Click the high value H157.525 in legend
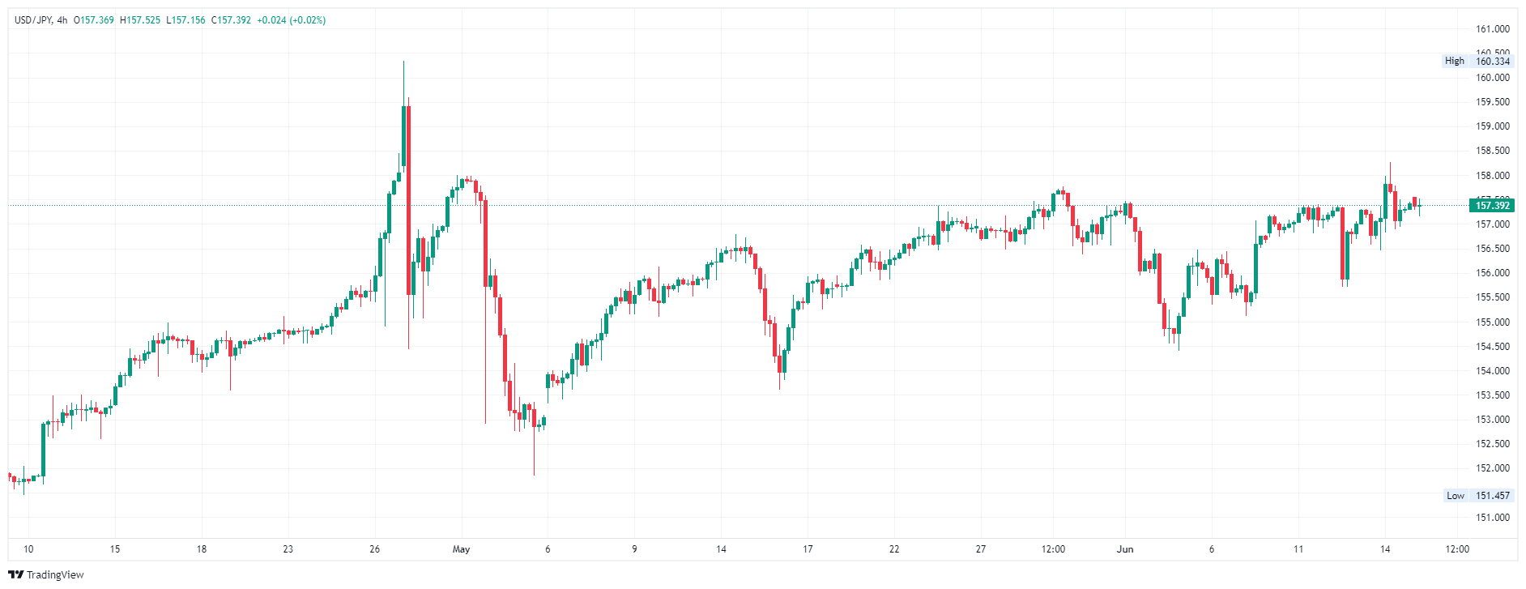The image size is (1526, 589). tap(140, 20)
